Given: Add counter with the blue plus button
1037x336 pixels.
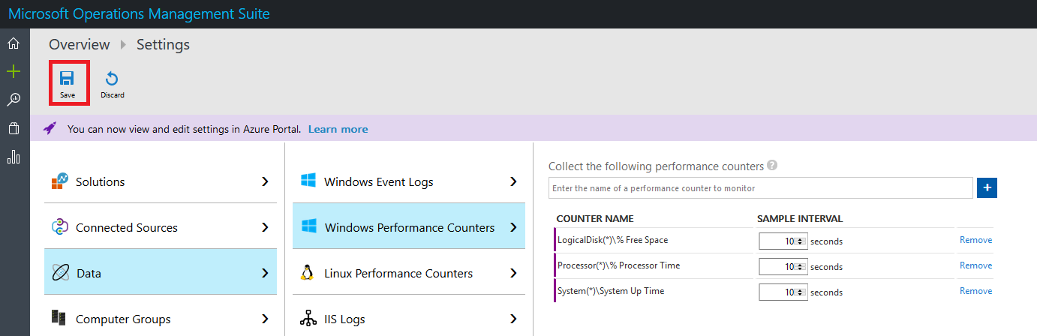Looking at the screenshot, I should [987, 188].
